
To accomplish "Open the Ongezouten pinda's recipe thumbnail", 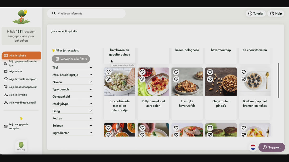I will [x=221, y=82].
